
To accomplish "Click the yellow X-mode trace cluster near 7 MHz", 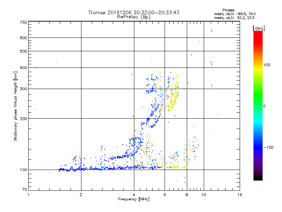I will coord(173,101).
